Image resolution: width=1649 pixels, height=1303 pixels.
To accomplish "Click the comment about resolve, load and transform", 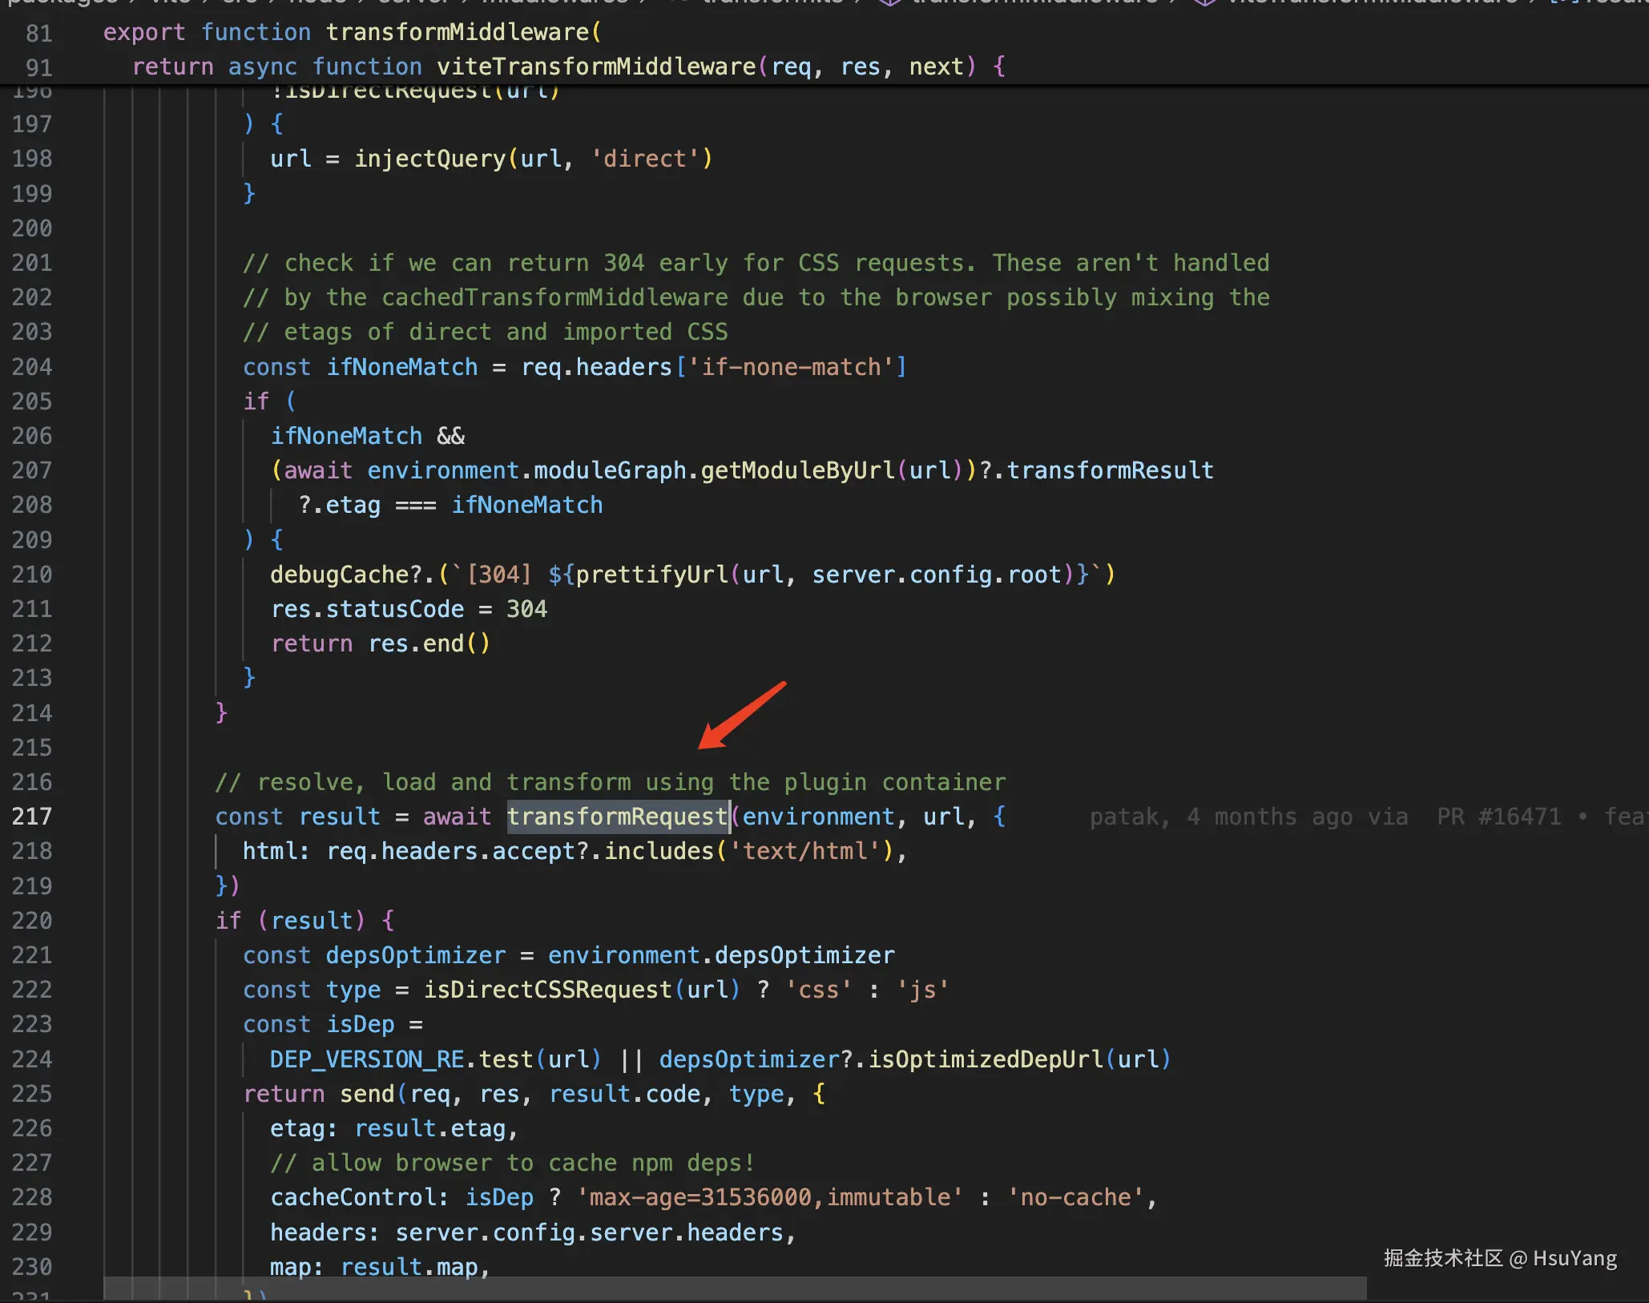I will pos(609,782).
